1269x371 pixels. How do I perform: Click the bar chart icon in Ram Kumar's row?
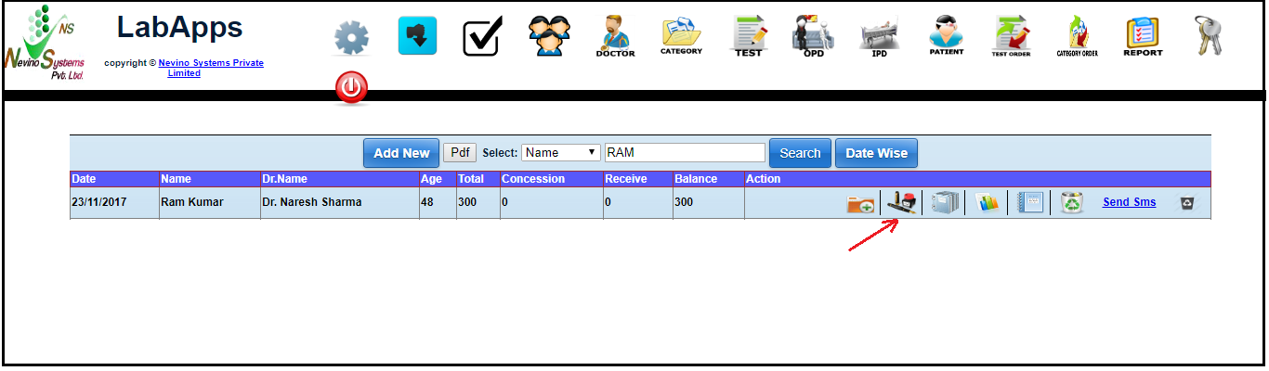[987, 203]
